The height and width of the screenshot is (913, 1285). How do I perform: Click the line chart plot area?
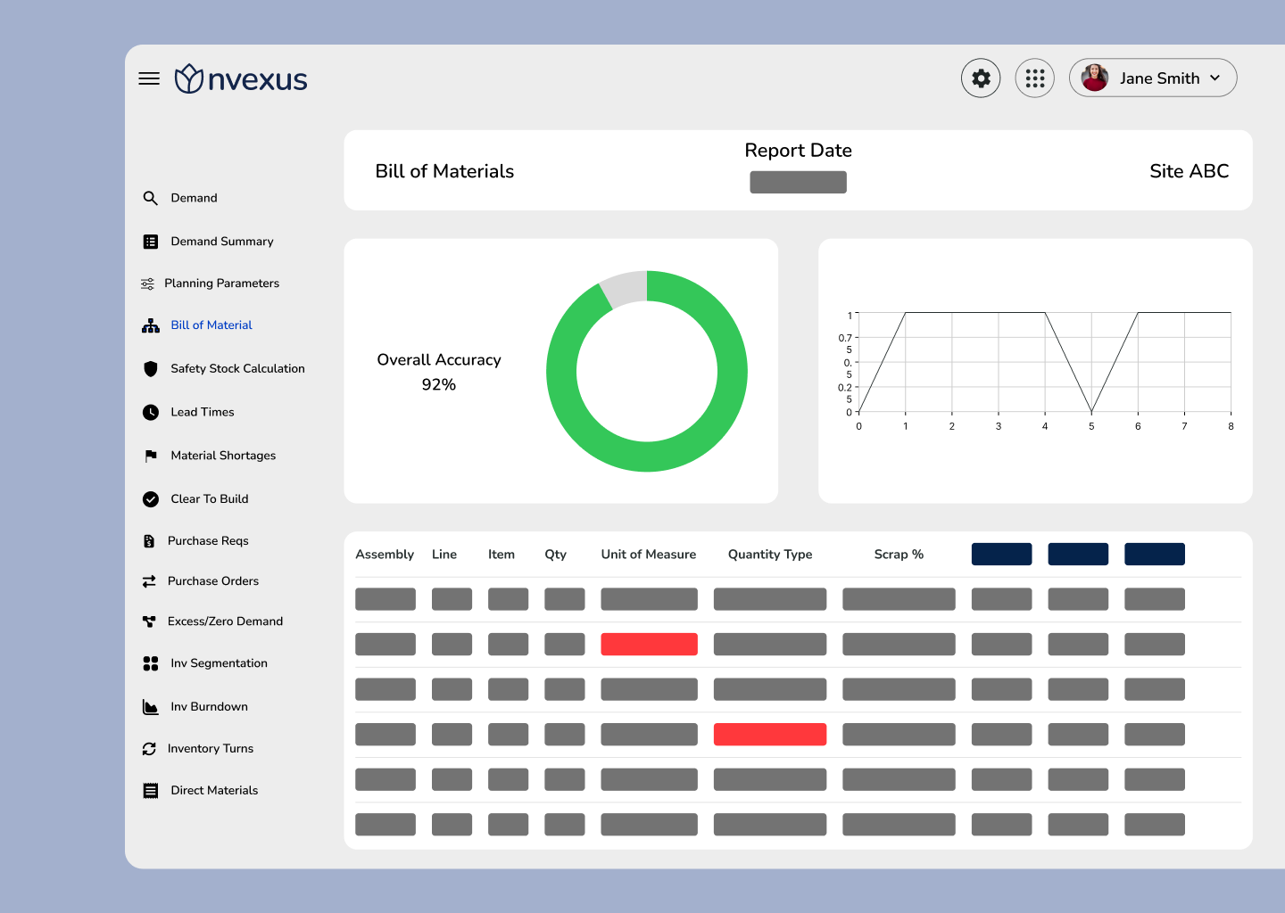pos(1045,362)
